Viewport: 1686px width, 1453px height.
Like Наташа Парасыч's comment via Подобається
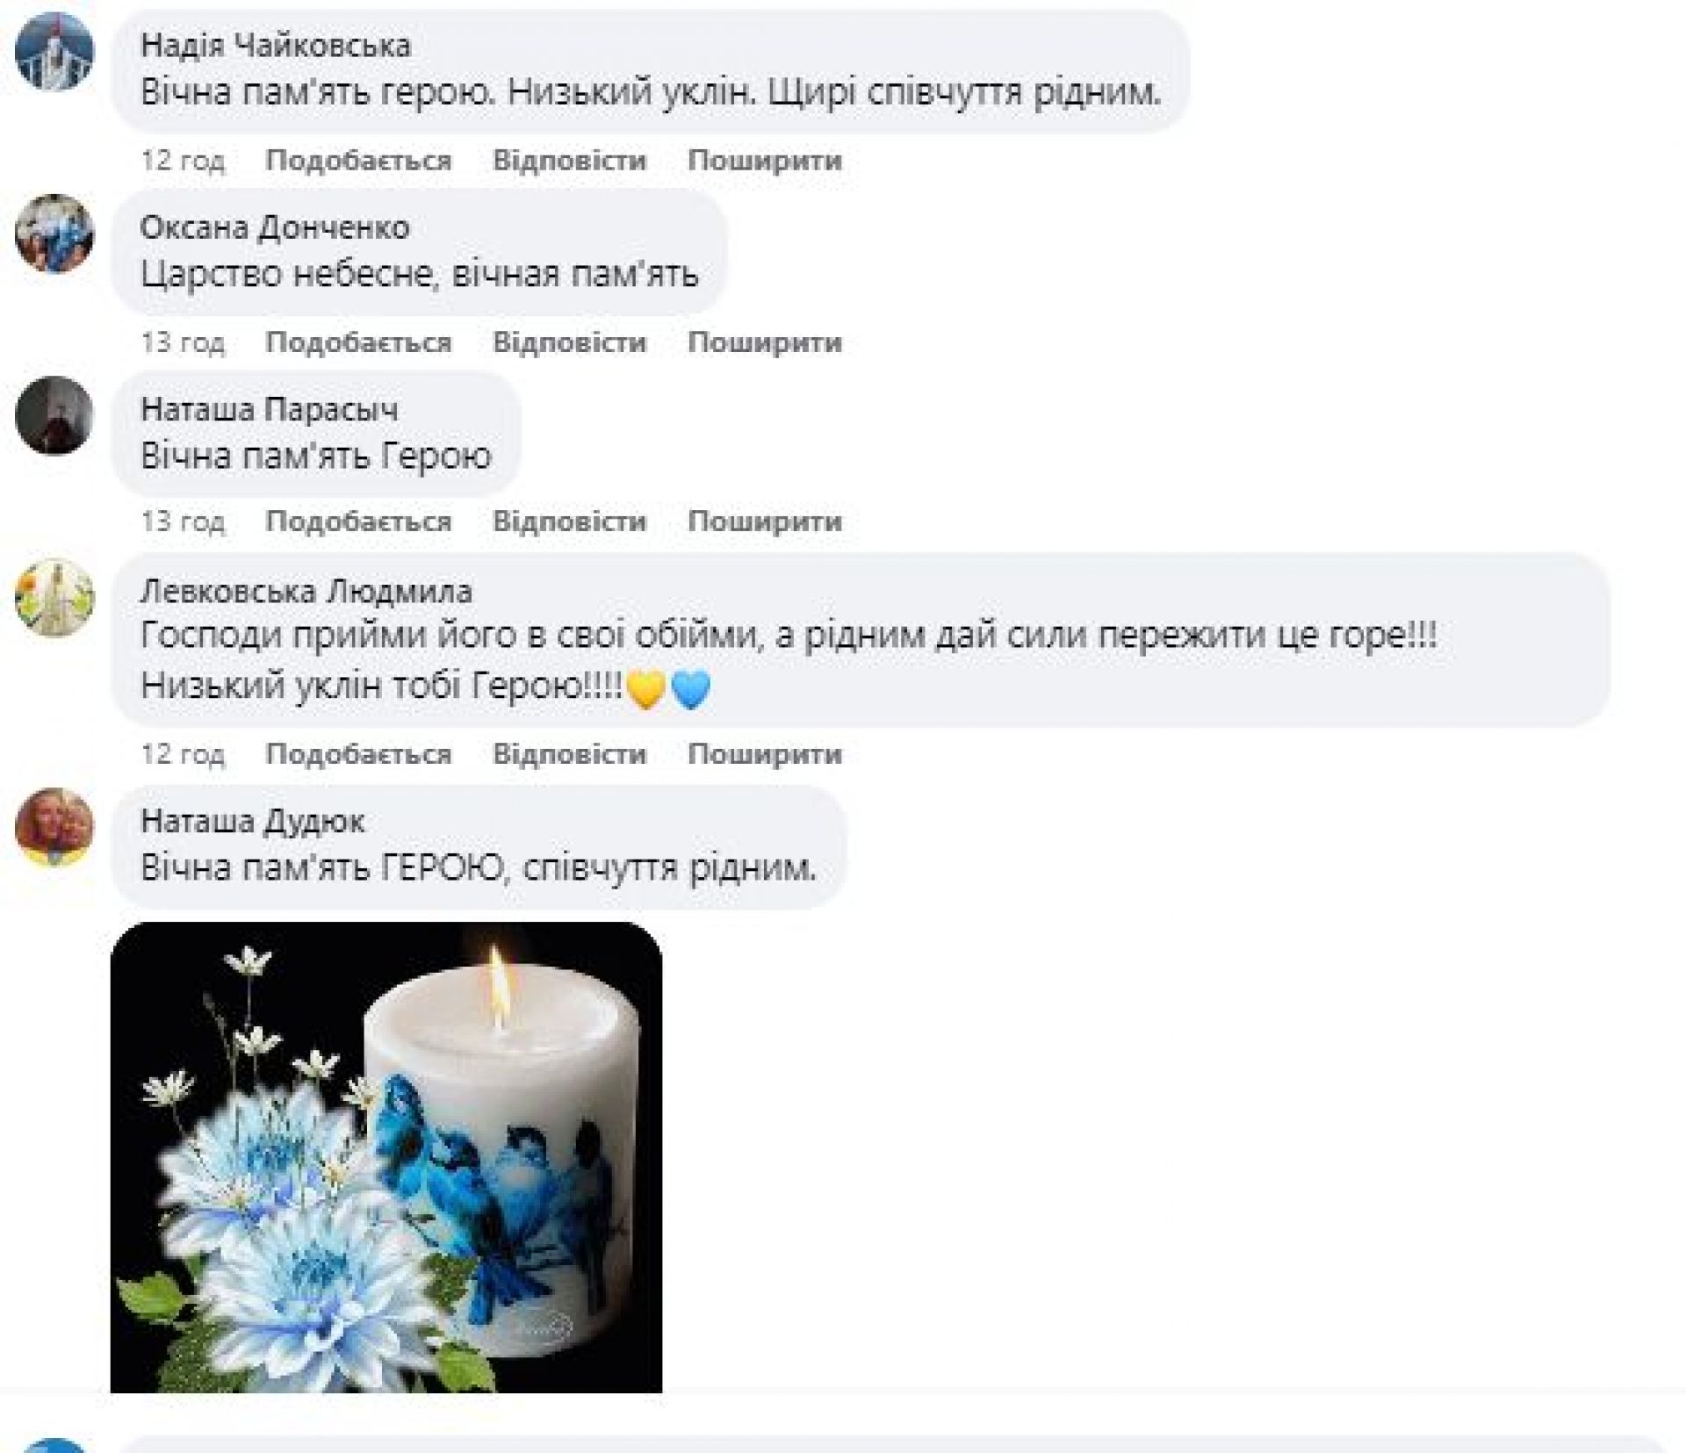point(358,521)
